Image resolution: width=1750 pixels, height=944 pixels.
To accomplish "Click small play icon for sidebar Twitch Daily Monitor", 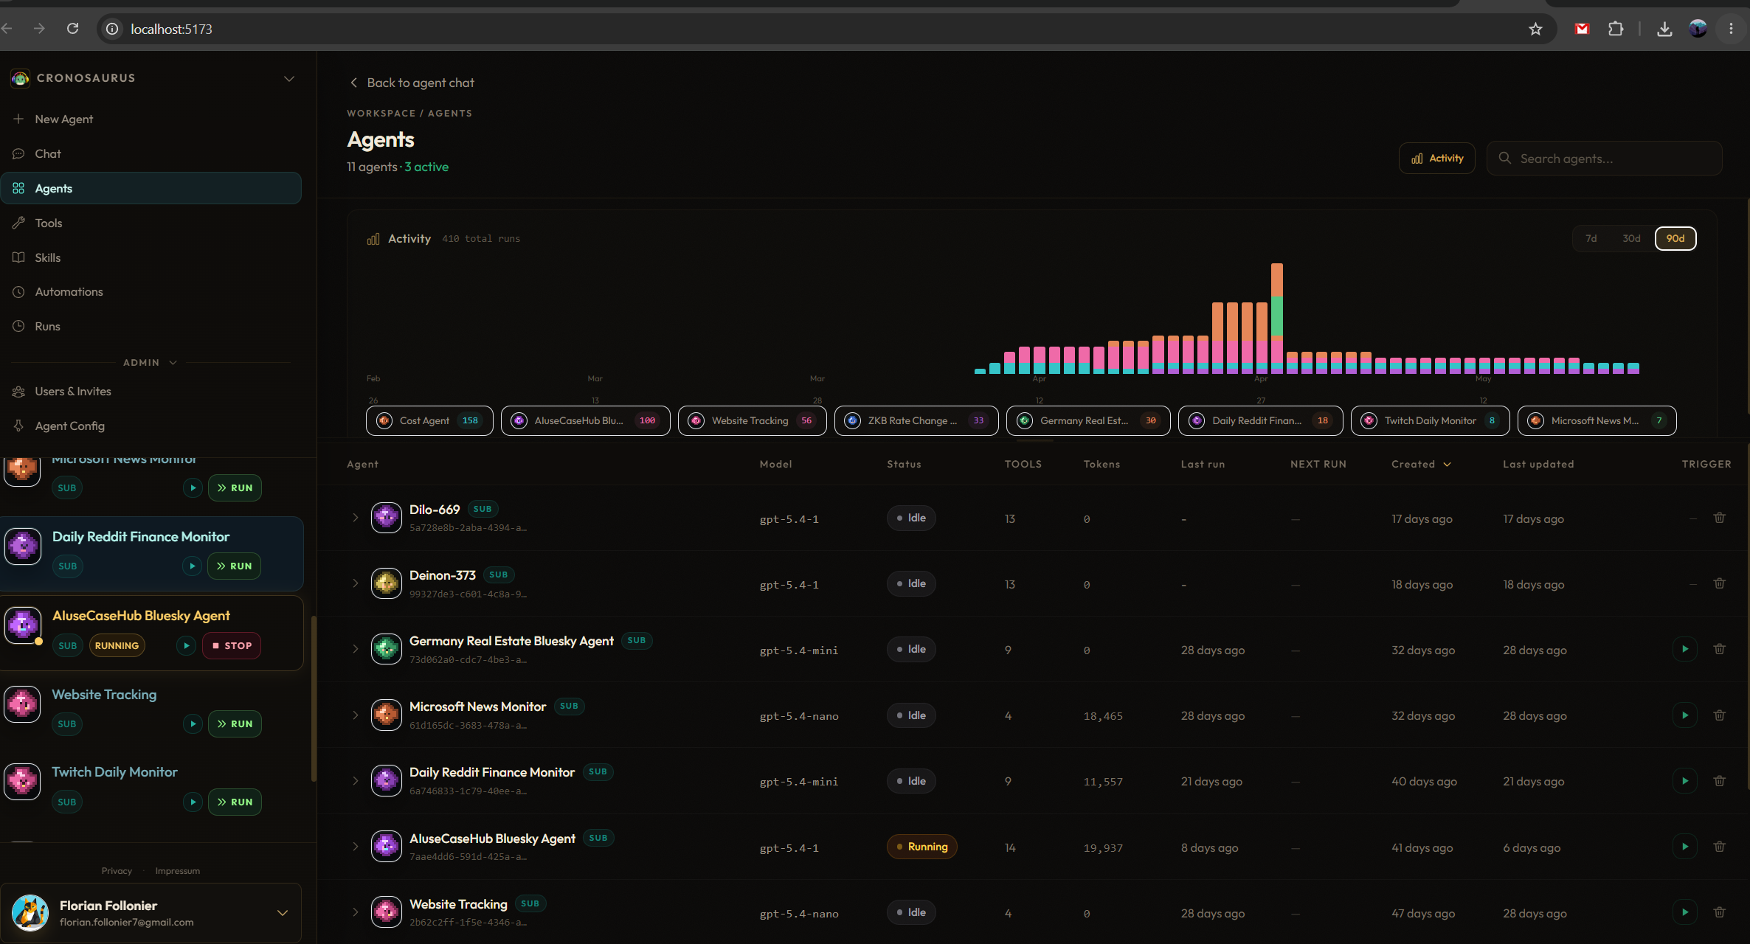I will pyautogui.click(x=193, y=802).
